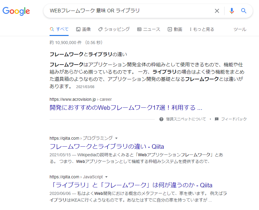
Task: Click the loupe icon on the すべて tab
Action: (x=51, y=29)
